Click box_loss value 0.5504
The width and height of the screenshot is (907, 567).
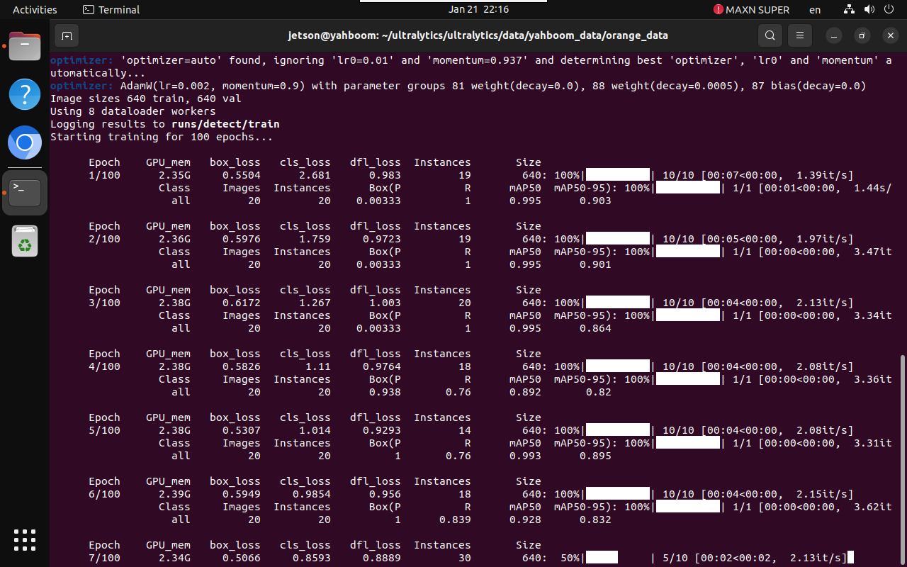point(241,175)
